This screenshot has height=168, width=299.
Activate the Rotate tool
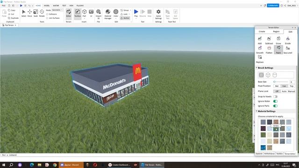pos(42,14)
